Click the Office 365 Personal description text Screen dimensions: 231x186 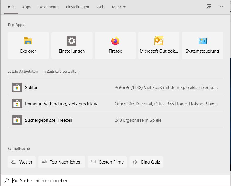point(166,104)
